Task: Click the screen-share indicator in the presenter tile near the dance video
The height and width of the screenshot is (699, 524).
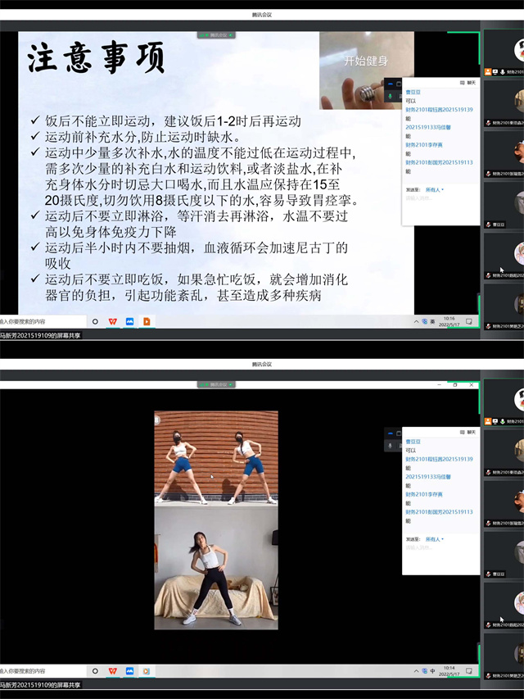Action: pyautogui.click(x=495, y=421)
